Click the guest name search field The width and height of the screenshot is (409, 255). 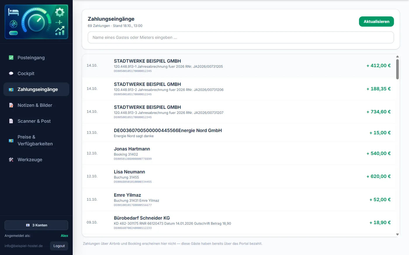pos(241,38)
